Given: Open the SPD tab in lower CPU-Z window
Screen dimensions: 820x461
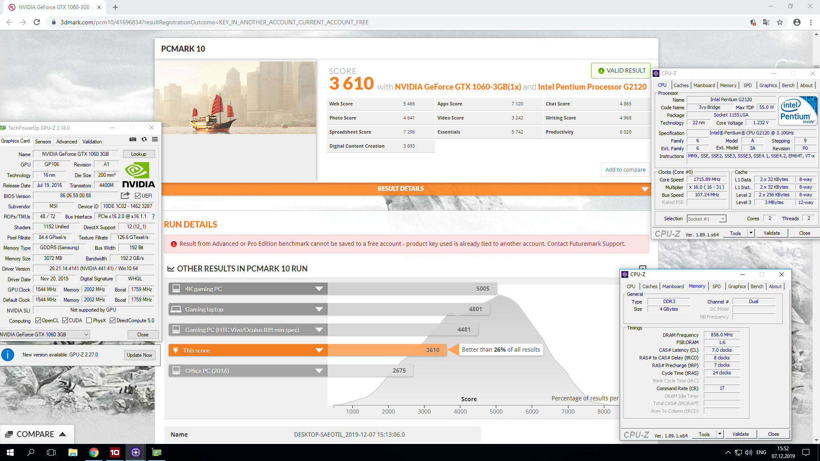Looking at the screenshot, I should pyautogui.click(x=716, y=286).
